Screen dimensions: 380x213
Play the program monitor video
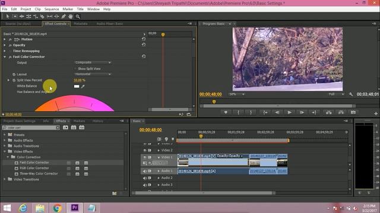pos(289,112)
